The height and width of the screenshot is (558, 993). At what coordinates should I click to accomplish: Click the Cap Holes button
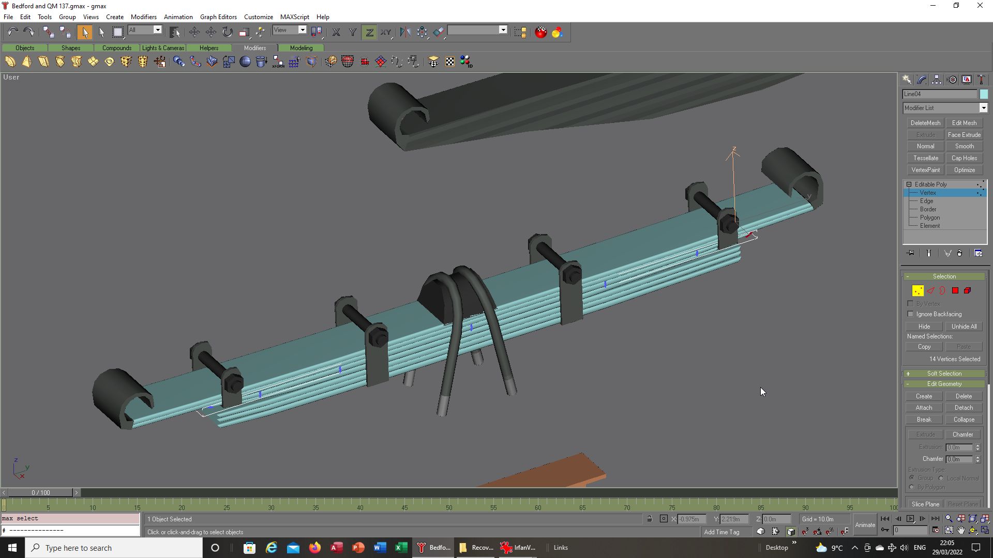[964, 158]
